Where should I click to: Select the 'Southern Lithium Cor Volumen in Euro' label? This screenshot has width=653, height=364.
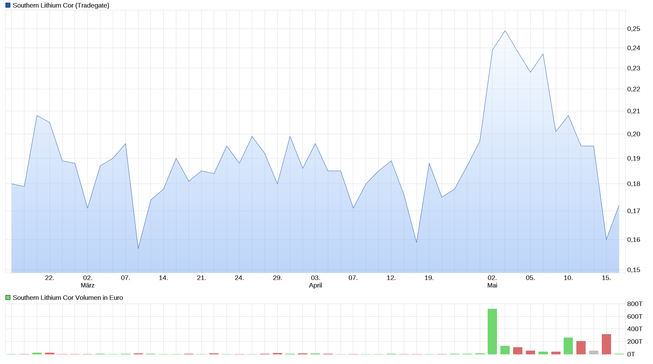(68, 298)
